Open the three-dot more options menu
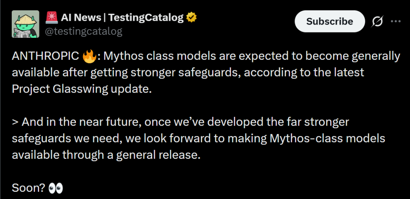 396,21
